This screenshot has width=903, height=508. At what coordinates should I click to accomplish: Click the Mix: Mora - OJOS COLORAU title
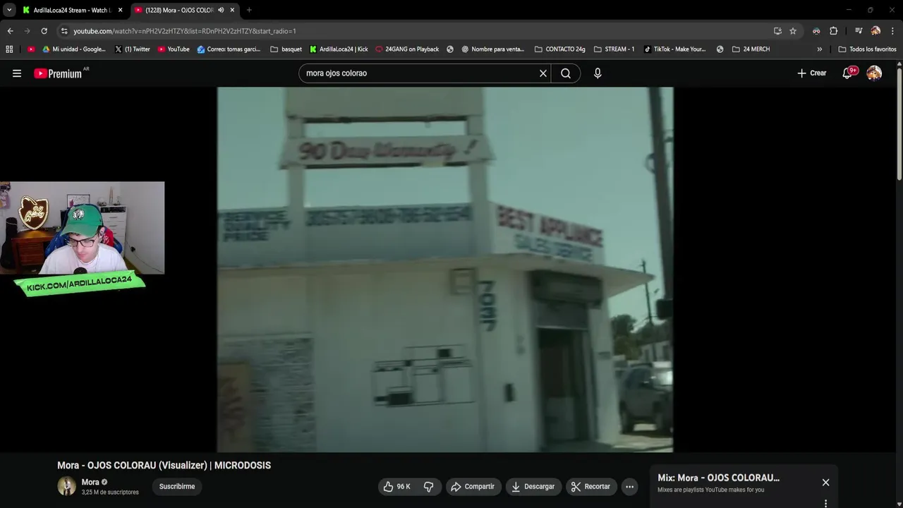718,478
